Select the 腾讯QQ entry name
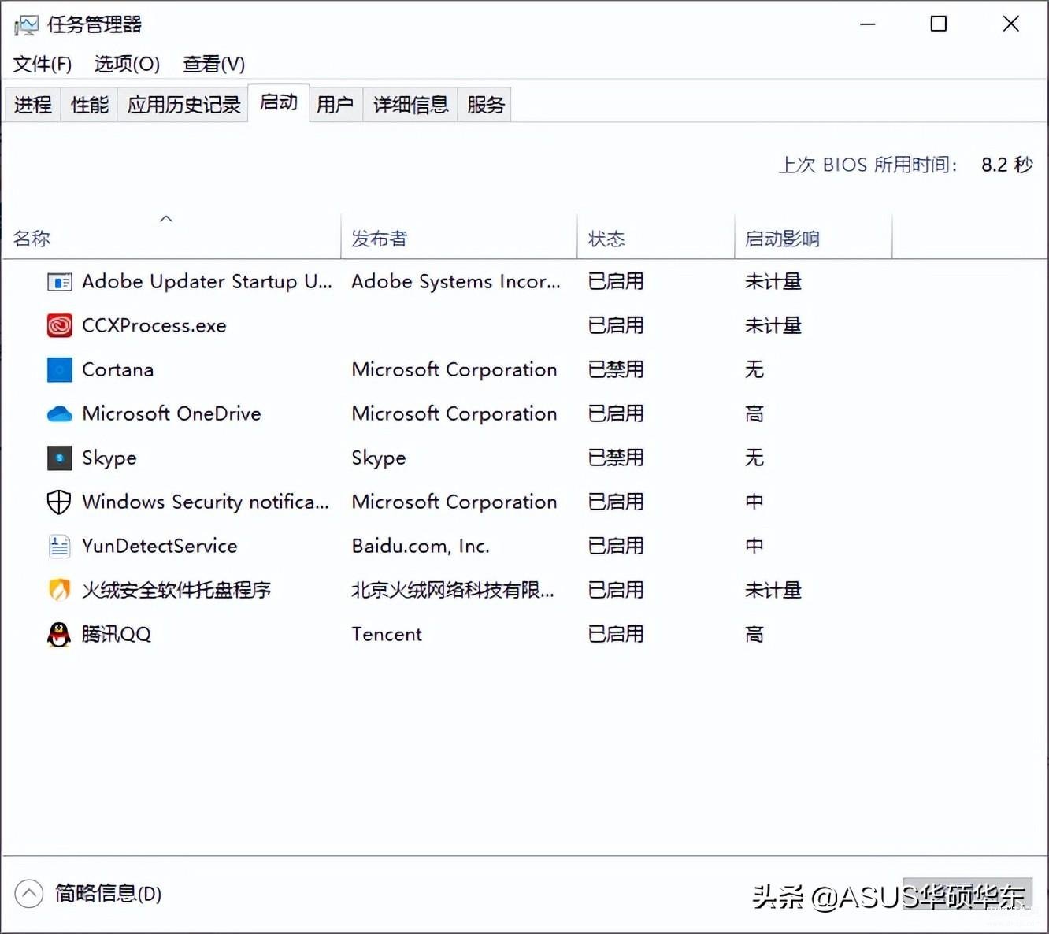The image size is (1049, 934). [x=117, y=634]
